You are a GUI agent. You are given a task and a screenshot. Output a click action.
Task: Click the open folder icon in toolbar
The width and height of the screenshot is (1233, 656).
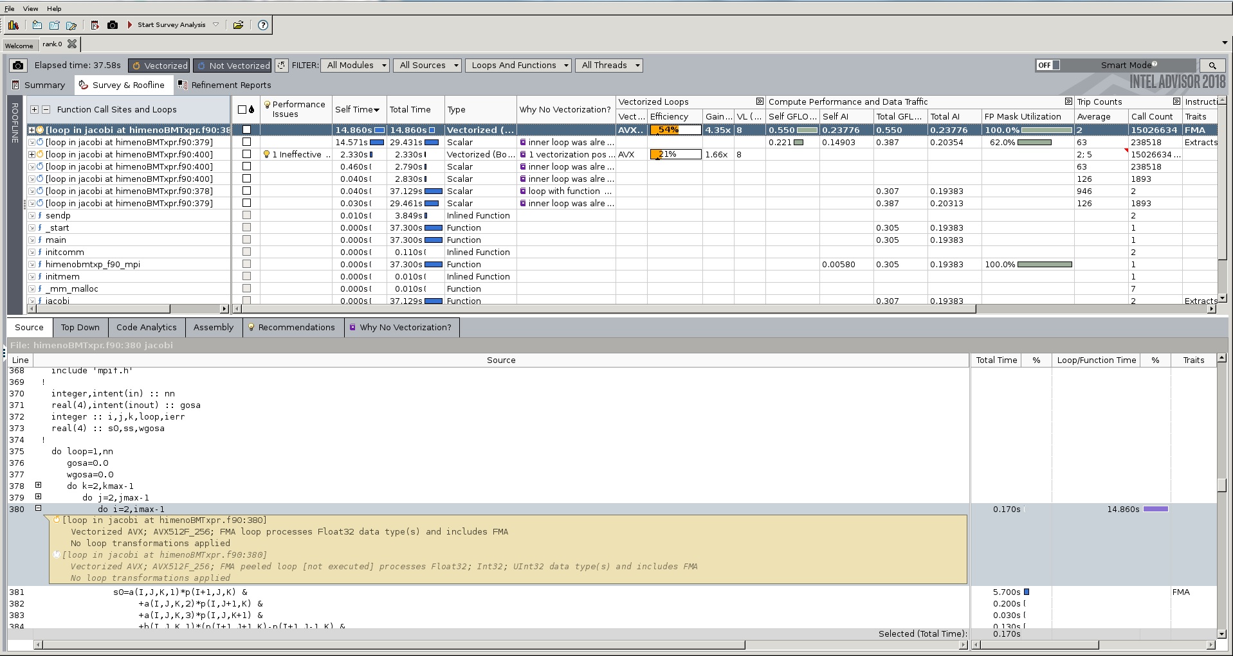[238, 25]
